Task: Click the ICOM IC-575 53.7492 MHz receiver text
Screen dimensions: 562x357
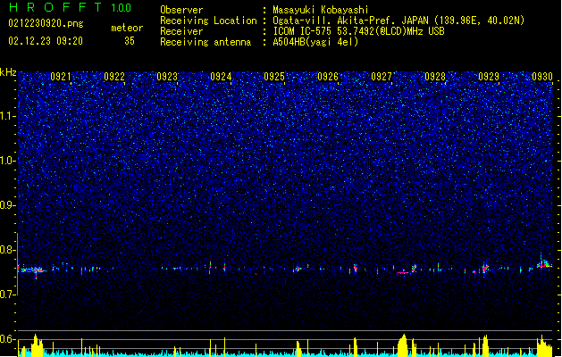Action: click(x=359, y=31)
